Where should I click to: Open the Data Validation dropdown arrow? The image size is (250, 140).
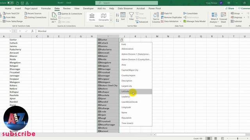pos(180,21)
